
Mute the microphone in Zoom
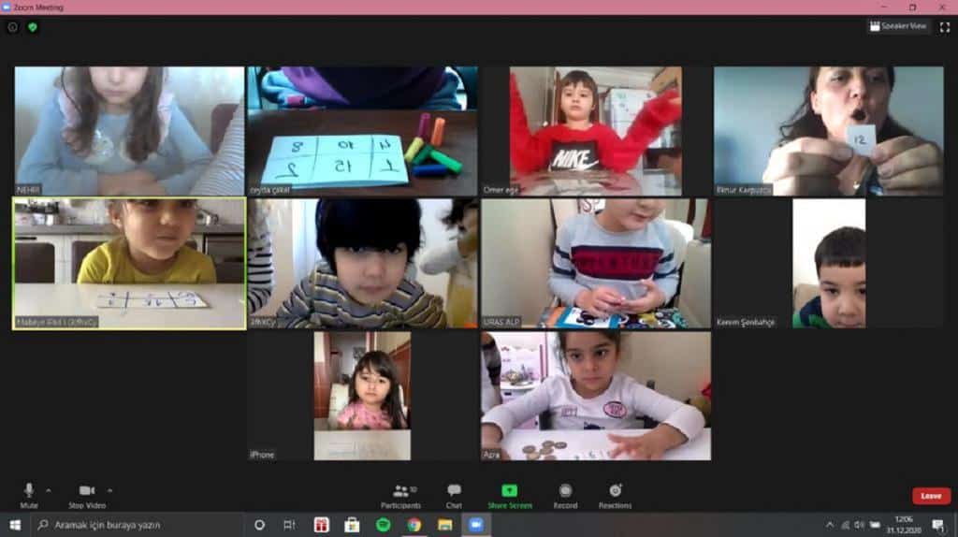[29, 492]
